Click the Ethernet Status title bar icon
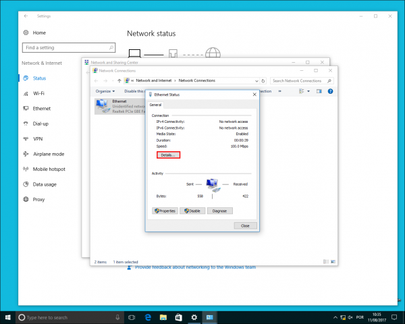Image resolution: width=405 pixels, height=324 pixels. [151, 94]
